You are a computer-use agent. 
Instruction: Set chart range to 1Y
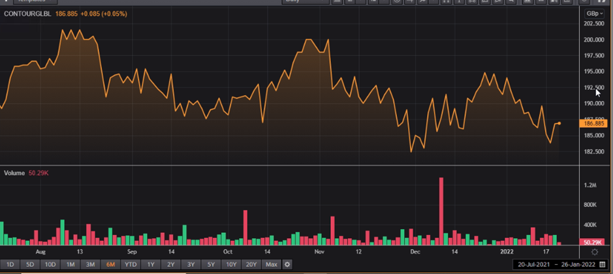[x=151, y=265]
